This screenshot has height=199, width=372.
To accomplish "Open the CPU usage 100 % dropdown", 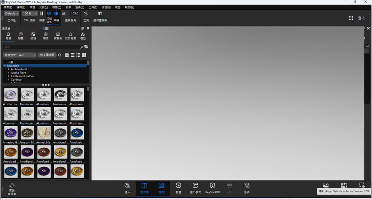I will tap(30, 14).
